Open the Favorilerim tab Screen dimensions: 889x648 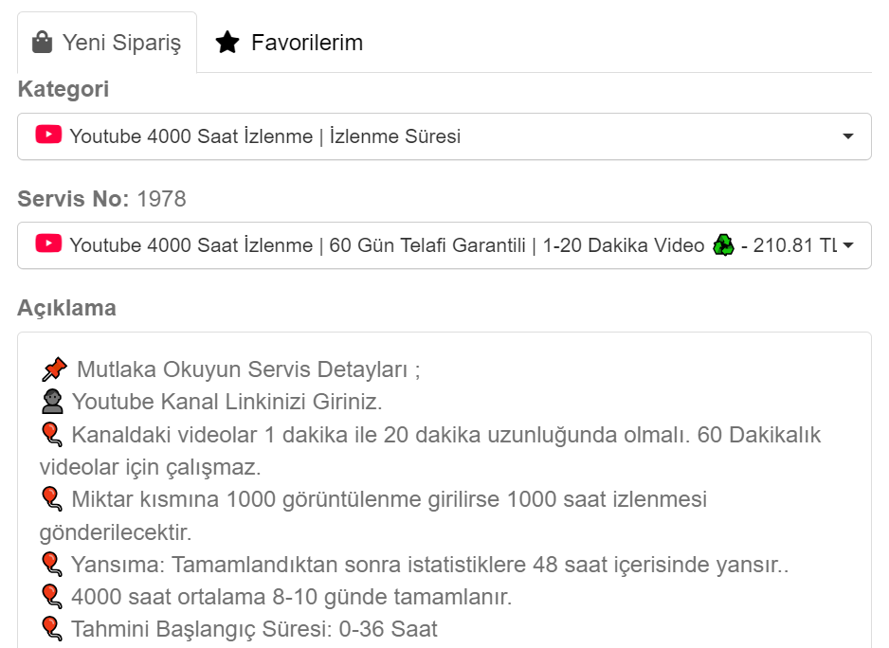289,43
